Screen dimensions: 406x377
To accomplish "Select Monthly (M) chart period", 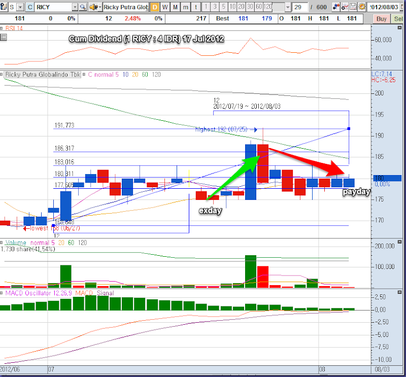I will pos(176,8).
